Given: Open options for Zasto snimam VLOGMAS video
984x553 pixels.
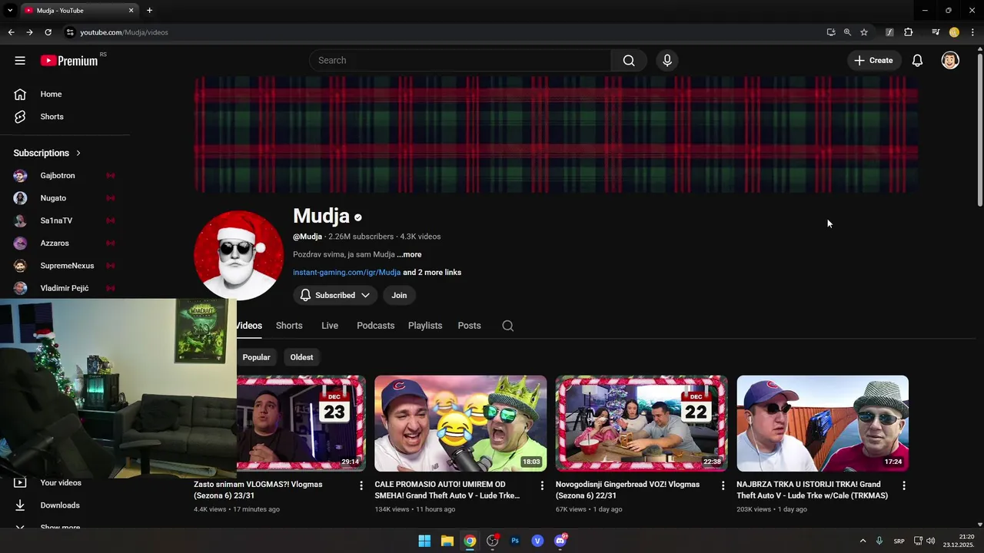Looking at the screenshot, I should (x=361, y=485).
